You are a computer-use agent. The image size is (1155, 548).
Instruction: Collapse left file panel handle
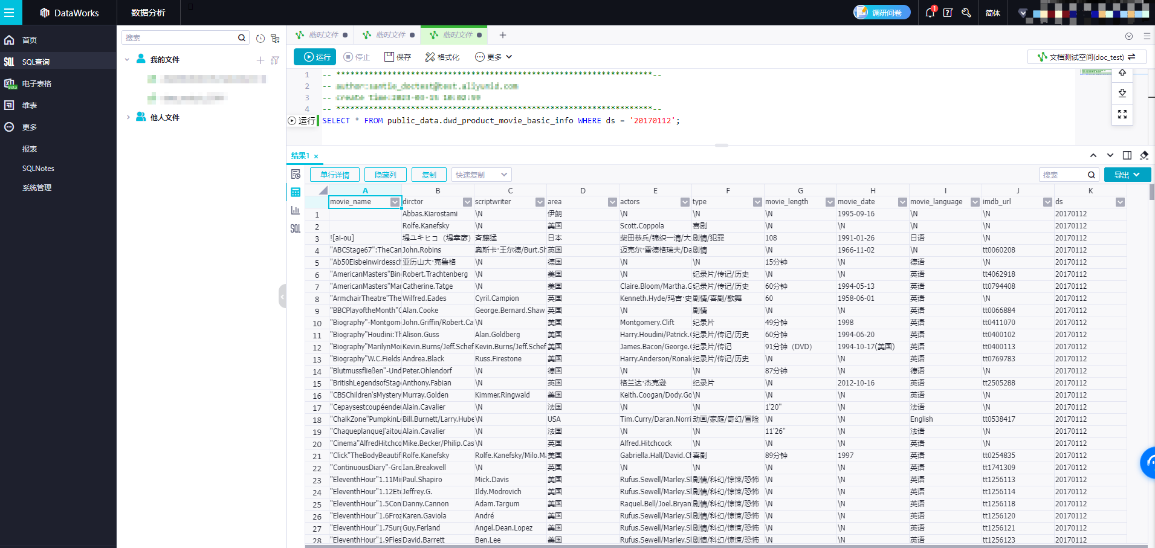tap(282, 296)
